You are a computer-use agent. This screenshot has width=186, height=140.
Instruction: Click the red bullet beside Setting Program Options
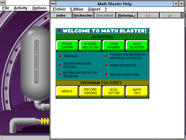[60, 65]
